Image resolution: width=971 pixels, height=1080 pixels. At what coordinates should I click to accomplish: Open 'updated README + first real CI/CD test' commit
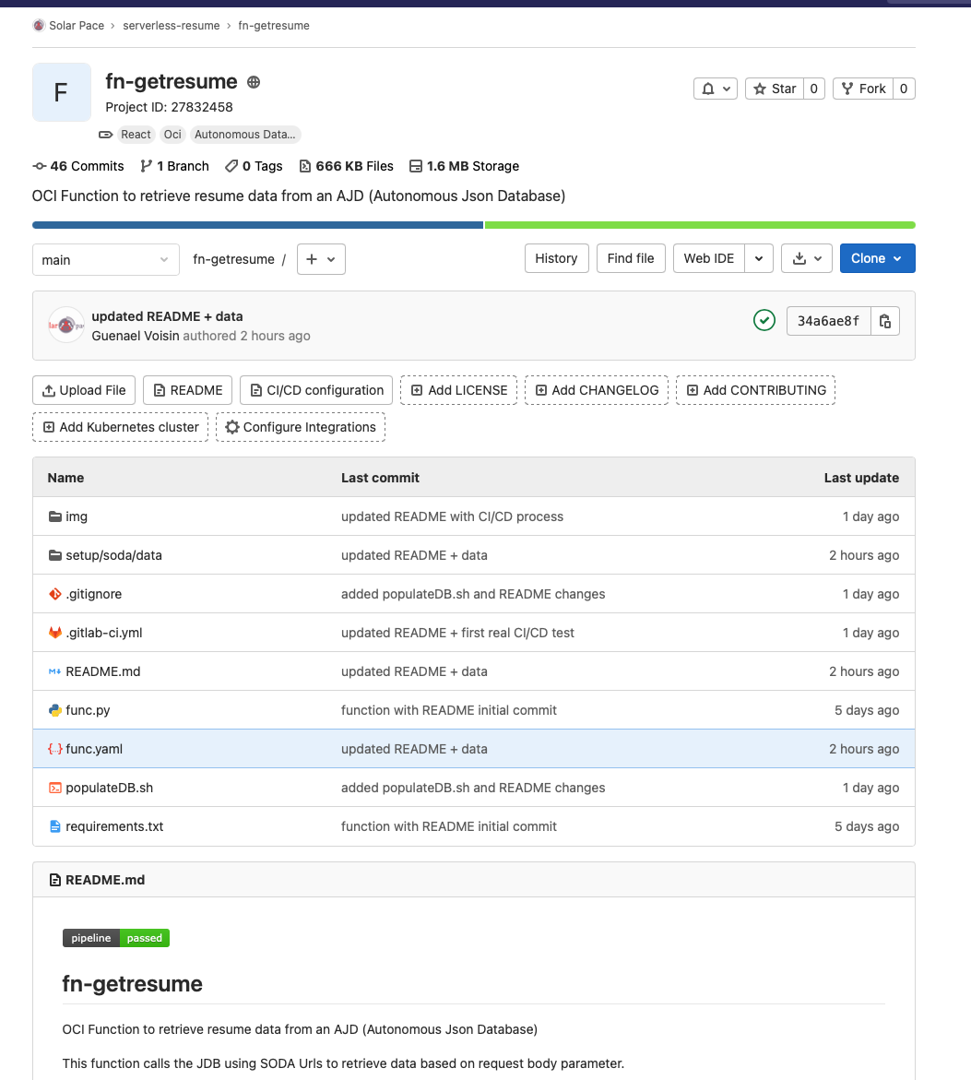pyautogui.click(x=458, y=633)
